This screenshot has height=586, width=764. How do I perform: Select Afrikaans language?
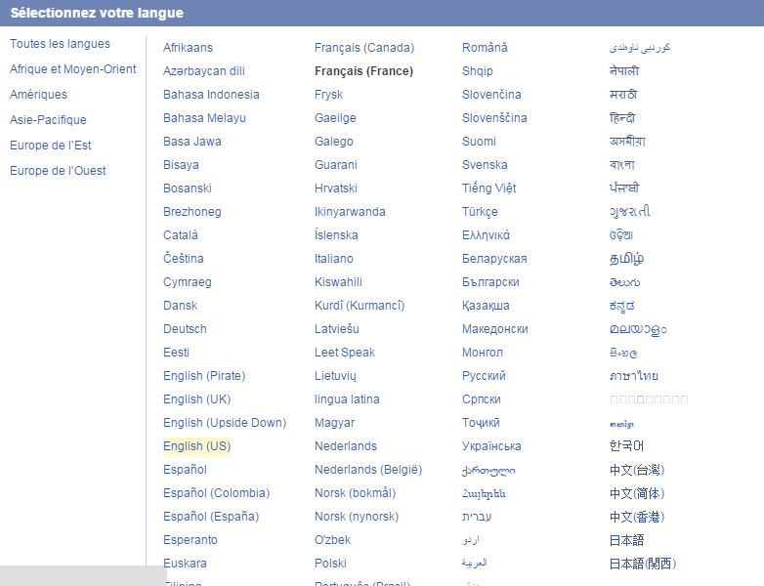point(189,48)
